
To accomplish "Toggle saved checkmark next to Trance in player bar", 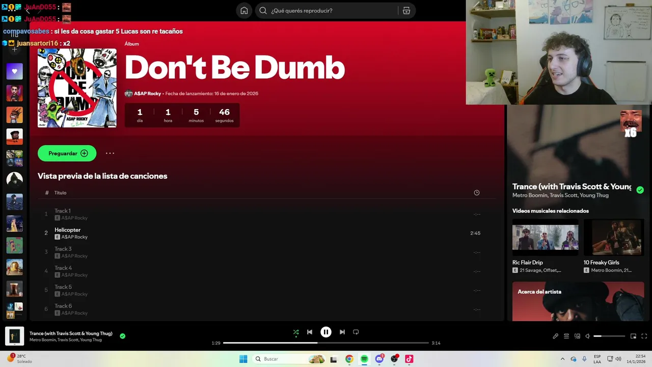I will tap(122, 336).
